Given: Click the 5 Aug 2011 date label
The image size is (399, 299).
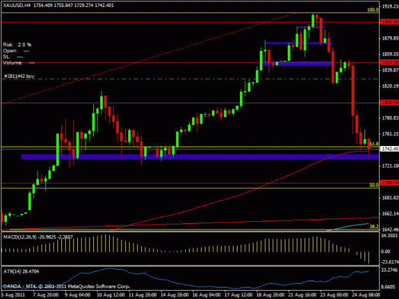Looking at the screenshot, I should [13, 295].
